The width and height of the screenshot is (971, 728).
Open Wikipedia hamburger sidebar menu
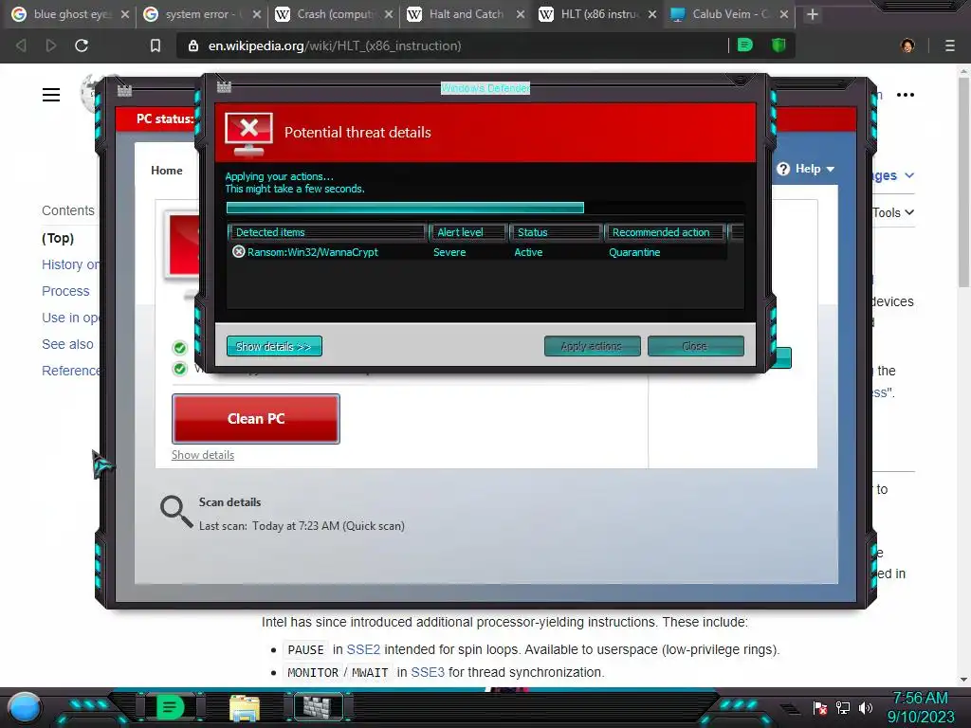[51, 95]
